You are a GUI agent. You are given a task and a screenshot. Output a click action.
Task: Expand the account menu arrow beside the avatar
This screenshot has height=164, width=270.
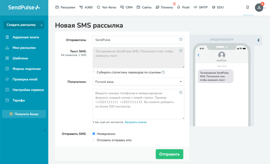click(x=265, y=8)
